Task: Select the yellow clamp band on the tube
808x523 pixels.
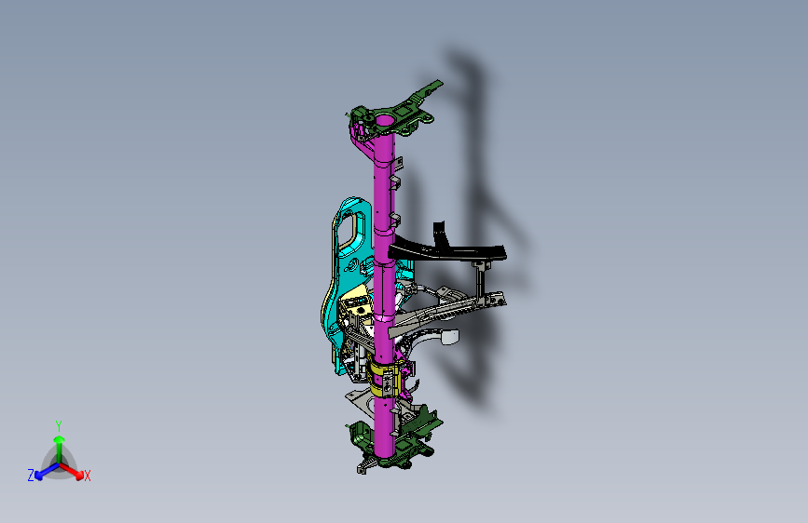Action: 384,379
